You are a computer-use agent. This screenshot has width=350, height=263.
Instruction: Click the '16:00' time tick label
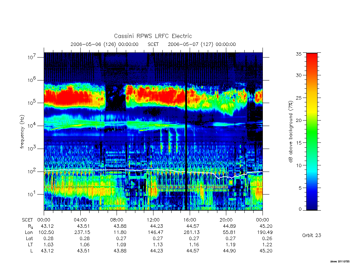tap(189, 220)
